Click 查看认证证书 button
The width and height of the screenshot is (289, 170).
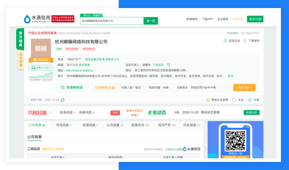pos(41,68)
